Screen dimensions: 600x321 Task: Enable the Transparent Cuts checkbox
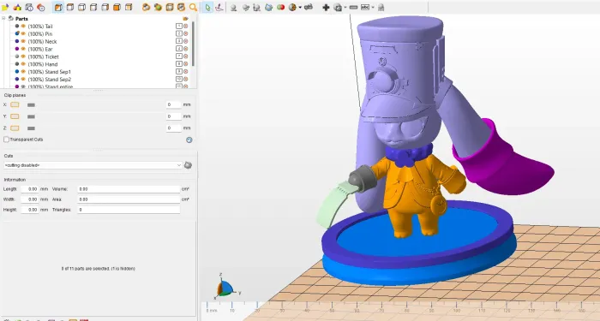click(6, 140)
